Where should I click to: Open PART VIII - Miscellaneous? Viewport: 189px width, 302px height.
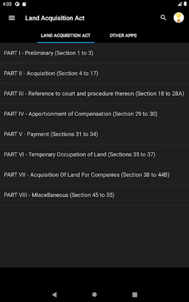(x=94, y=195)
